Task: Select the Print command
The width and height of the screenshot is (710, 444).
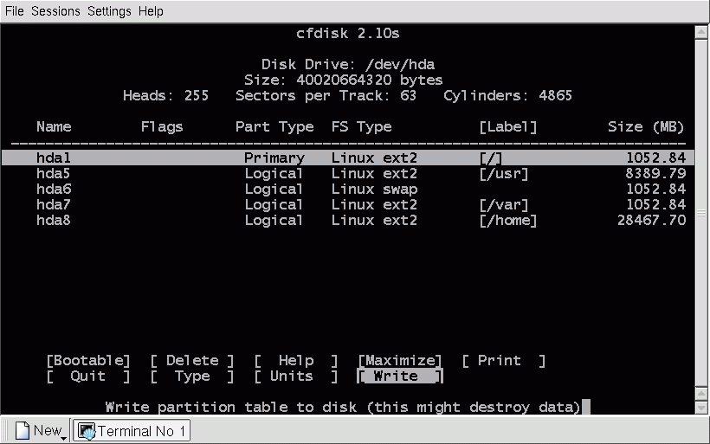Action: pyautogui.click(x=504, y=361)
